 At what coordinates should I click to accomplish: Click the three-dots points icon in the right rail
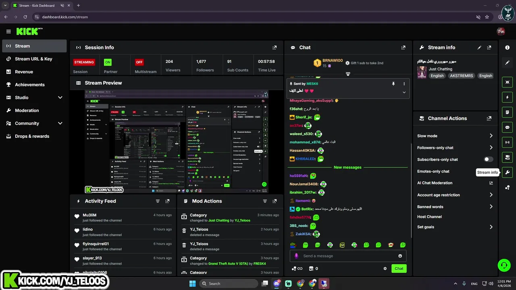(507, 187)
